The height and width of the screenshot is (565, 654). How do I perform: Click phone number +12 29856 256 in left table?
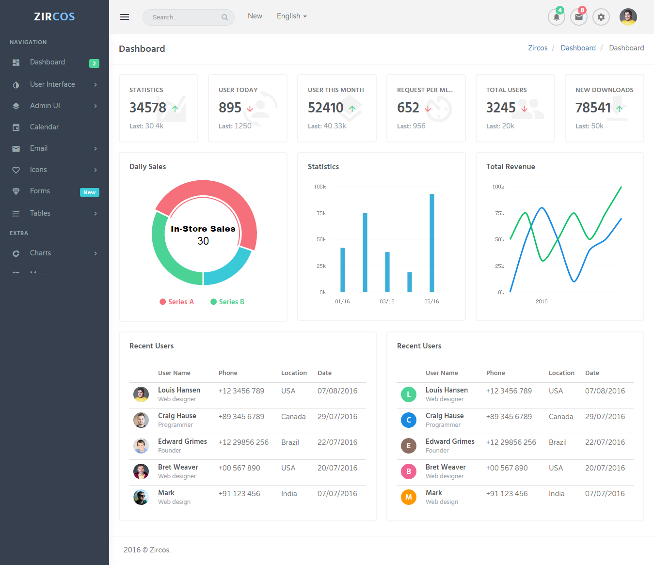pos(243,442)
